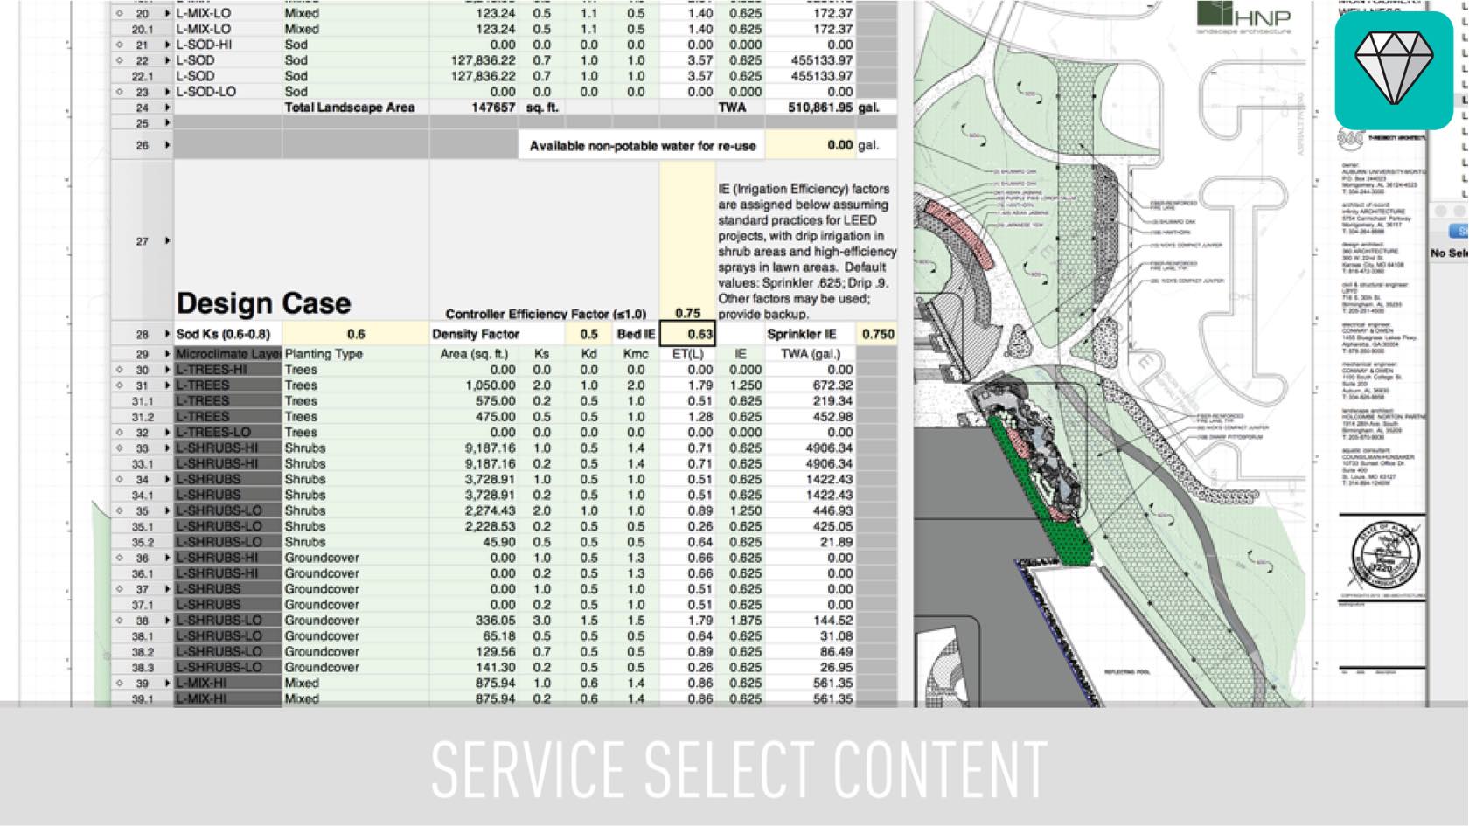The image size is (1469, 826).
Task: Click the diamond marker beside row 23
Action: click(120, 92)
